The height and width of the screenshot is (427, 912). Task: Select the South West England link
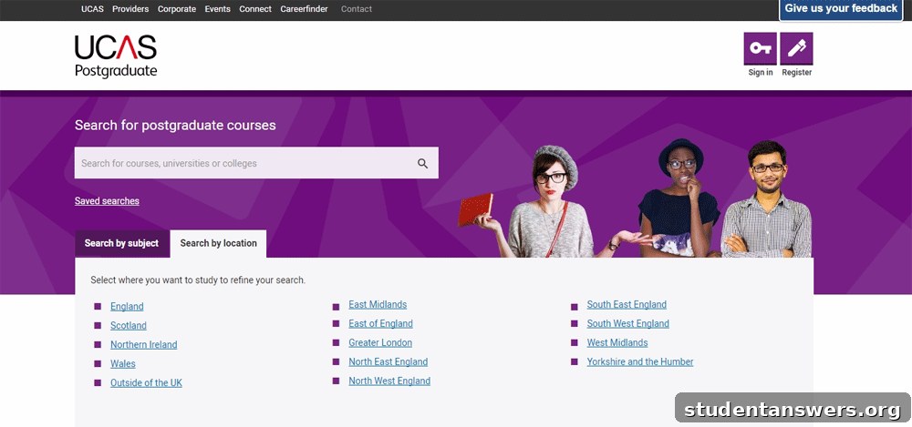(x=627, y=324)
